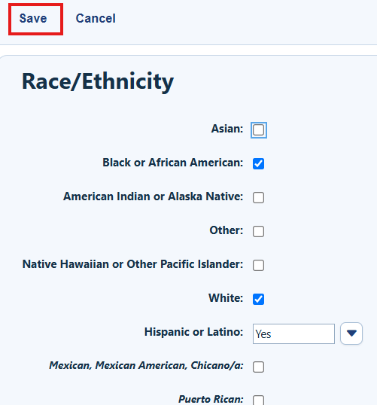The image size is (377, 405).
Task: Tick the American Indian or Alaska Native checkbox
Action: (x=258, y=197)
